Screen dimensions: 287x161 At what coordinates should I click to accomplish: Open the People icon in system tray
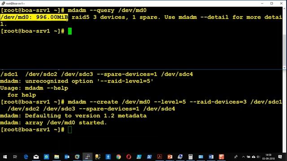click(236, 157)
